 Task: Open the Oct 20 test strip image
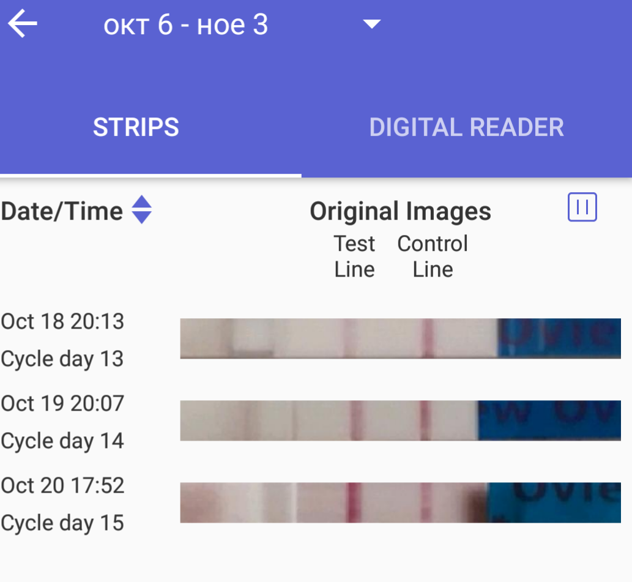[400, 502]
